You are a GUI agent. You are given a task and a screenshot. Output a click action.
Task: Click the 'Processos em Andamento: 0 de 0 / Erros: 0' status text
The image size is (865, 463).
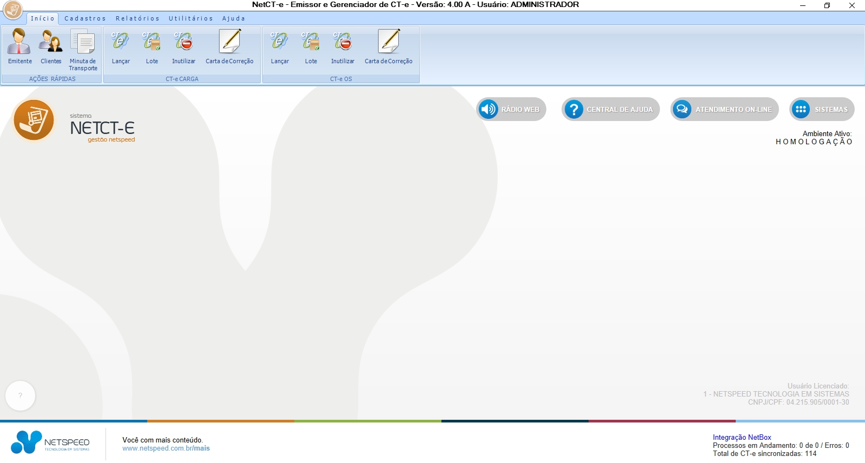tap(781, 446)
